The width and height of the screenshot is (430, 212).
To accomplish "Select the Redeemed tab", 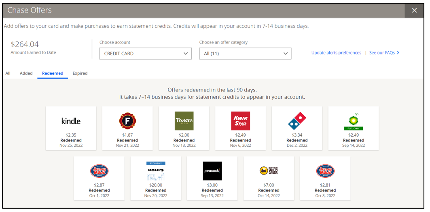I will tap(53, 73).
